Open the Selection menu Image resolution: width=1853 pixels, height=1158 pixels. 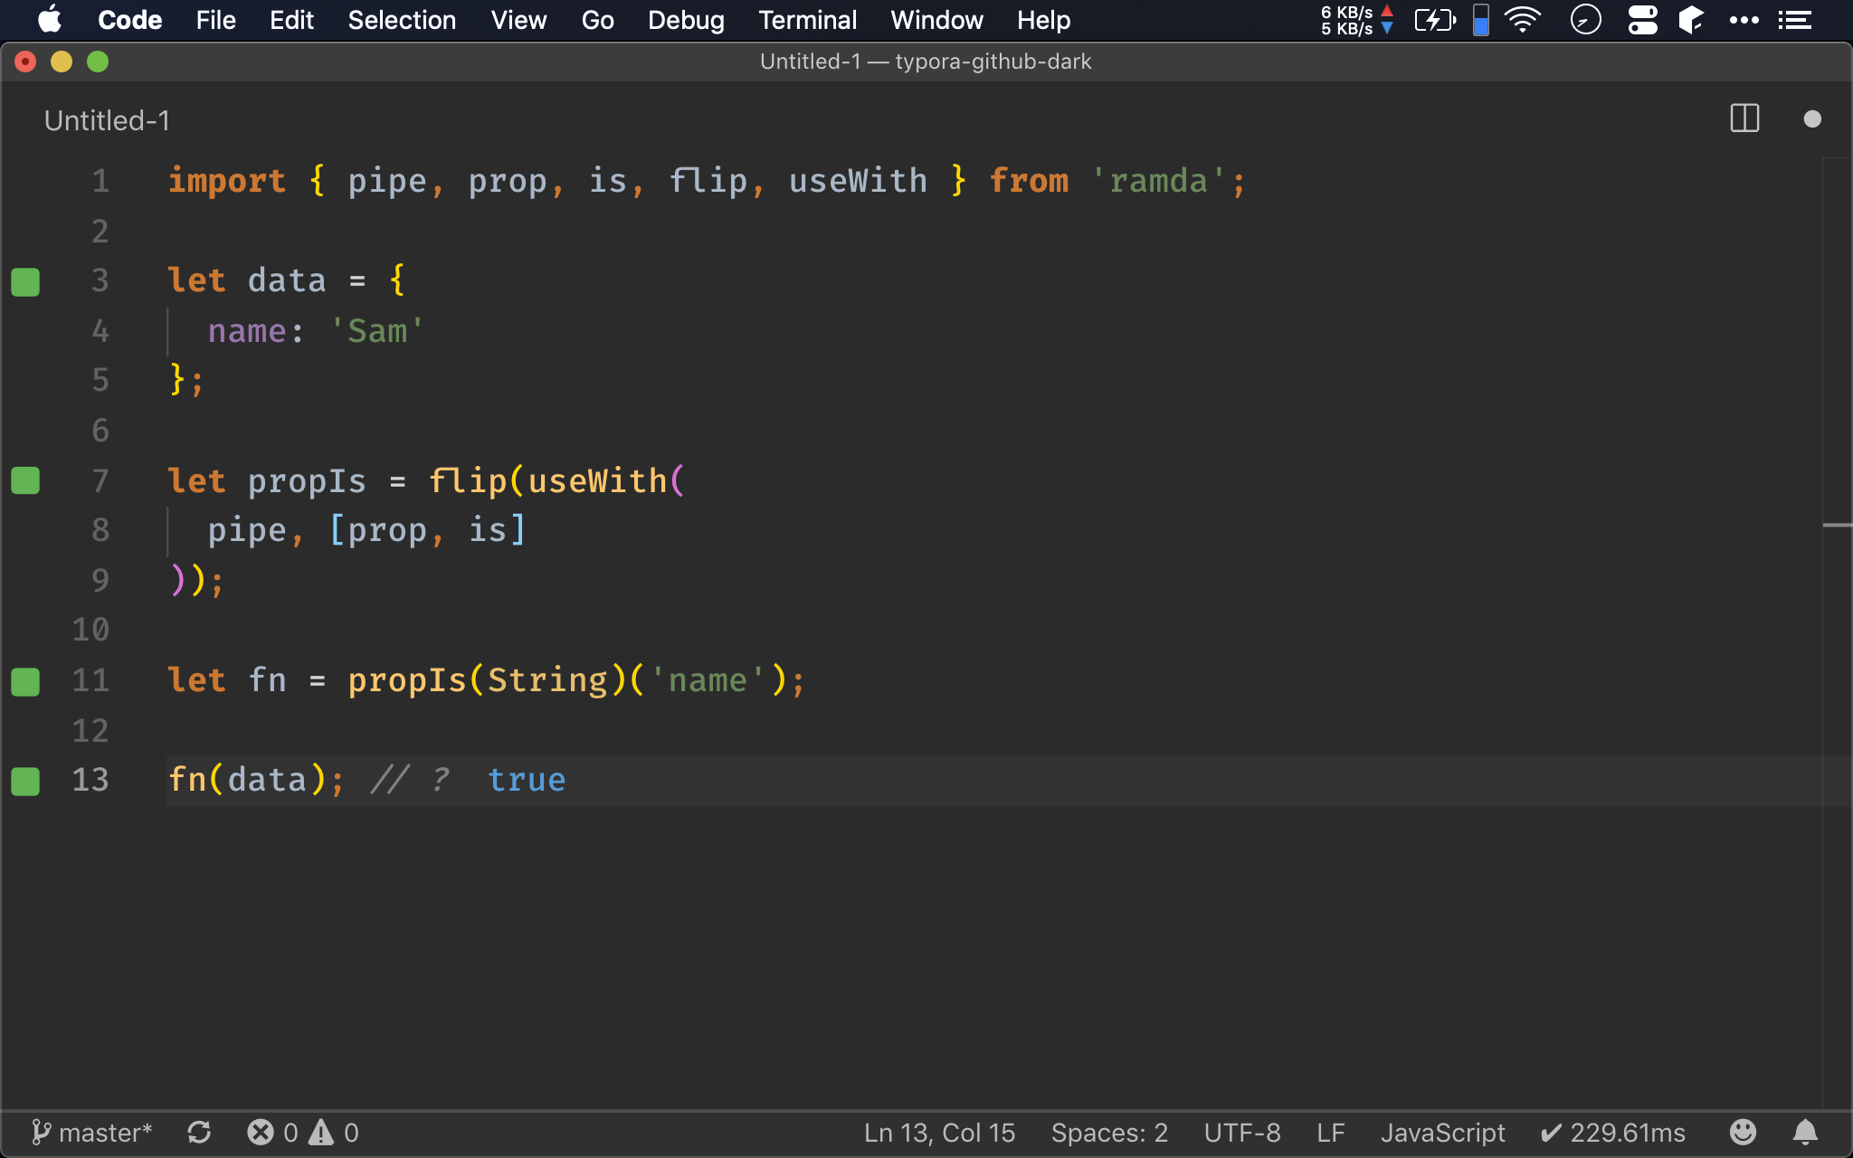402,20
